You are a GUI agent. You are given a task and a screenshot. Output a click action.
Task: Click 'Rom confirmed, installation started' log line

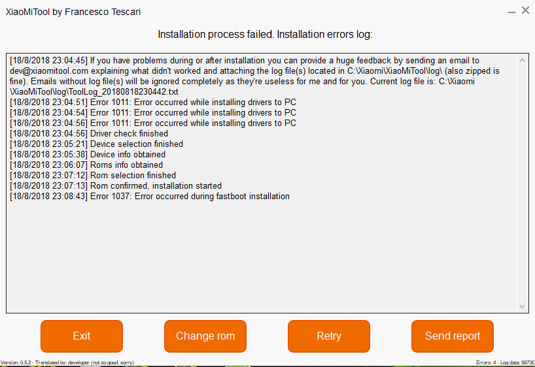116,185
